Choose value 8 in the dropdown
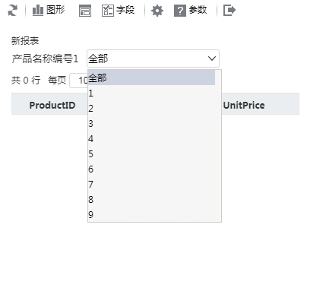 (x=151, y=199)
